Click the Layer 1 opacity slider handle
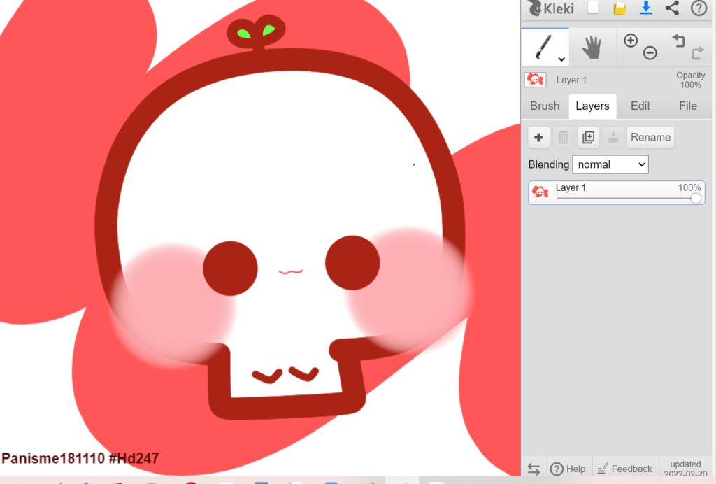The height and width of the screenshot is (484, 716). (696, 198)
